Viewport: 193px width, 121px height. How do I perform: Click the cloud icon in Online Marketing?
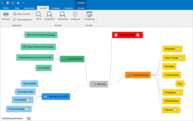coord(64,59)
